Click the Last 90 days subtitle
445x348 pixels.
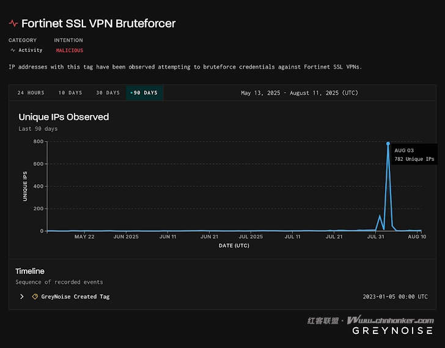[x=38, y=129]
